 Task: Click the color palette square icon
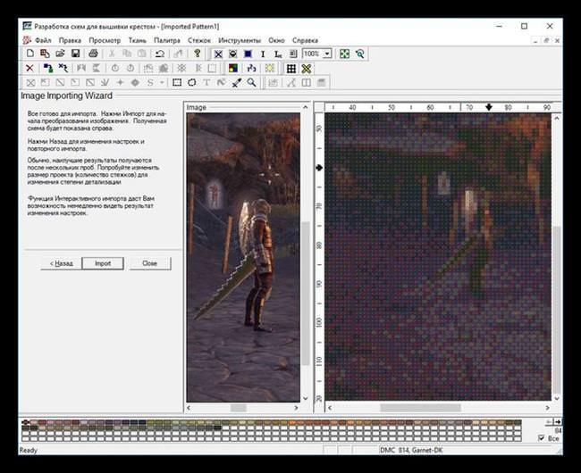(x=233, y=68)
